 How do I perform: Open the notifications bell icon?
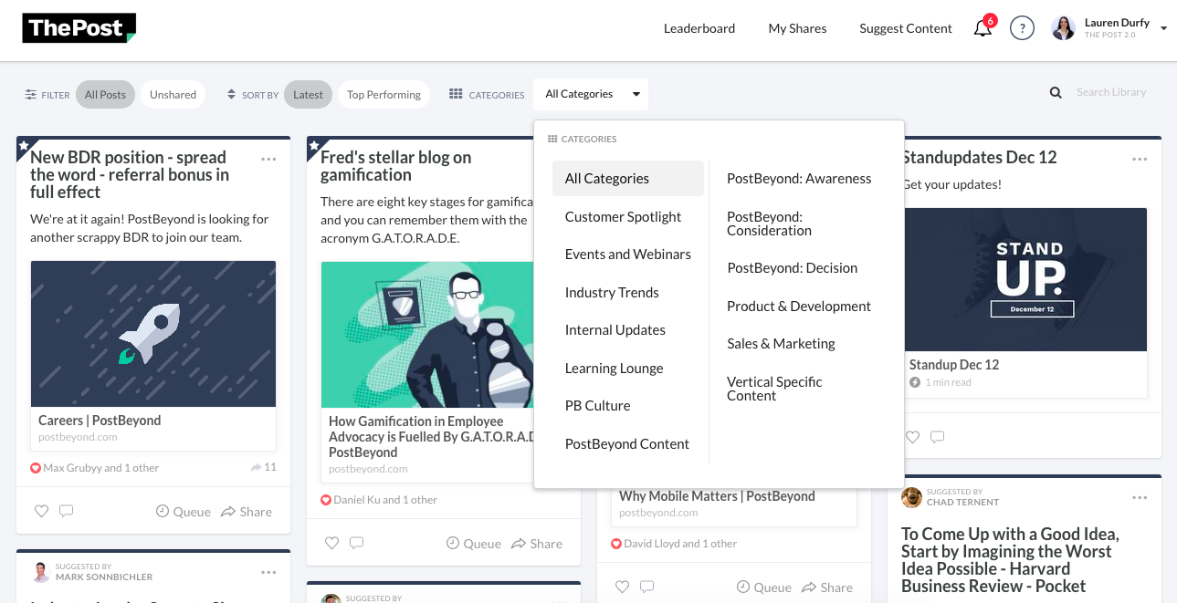point(983,28)
